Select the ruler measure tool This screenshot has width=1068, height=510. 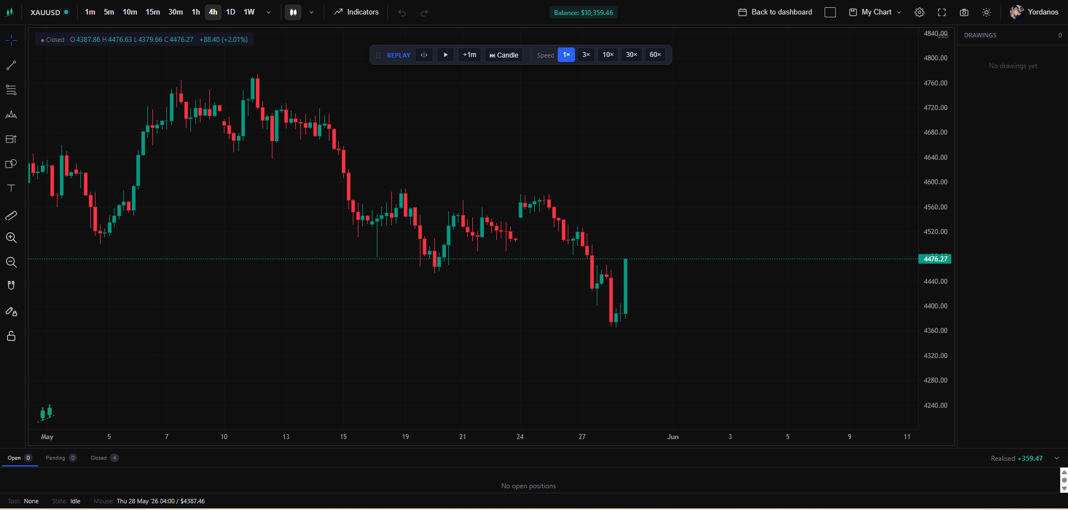11,216
